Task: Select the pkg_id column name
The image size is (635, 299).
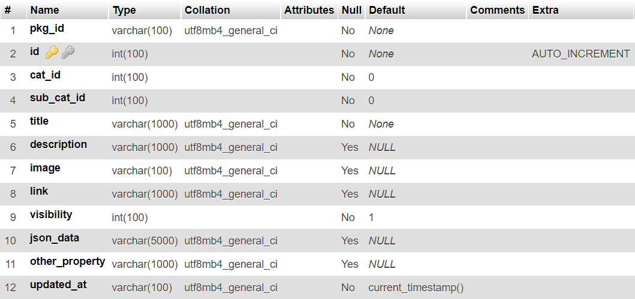Action: pyautogui.click(x=47, y=28)
